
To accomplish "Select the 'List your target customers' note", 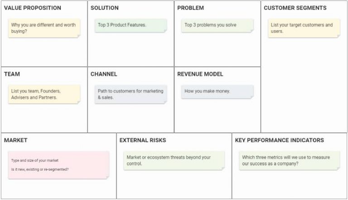I will tap(304, 28).
